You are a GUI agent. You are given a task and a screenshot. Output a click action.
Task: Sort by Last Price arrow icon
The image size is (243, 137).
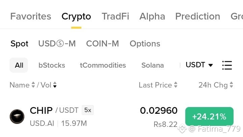(x=175, y=85)
